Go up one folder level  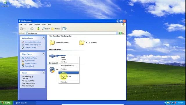pyautogui.click(x=38, y=29)
